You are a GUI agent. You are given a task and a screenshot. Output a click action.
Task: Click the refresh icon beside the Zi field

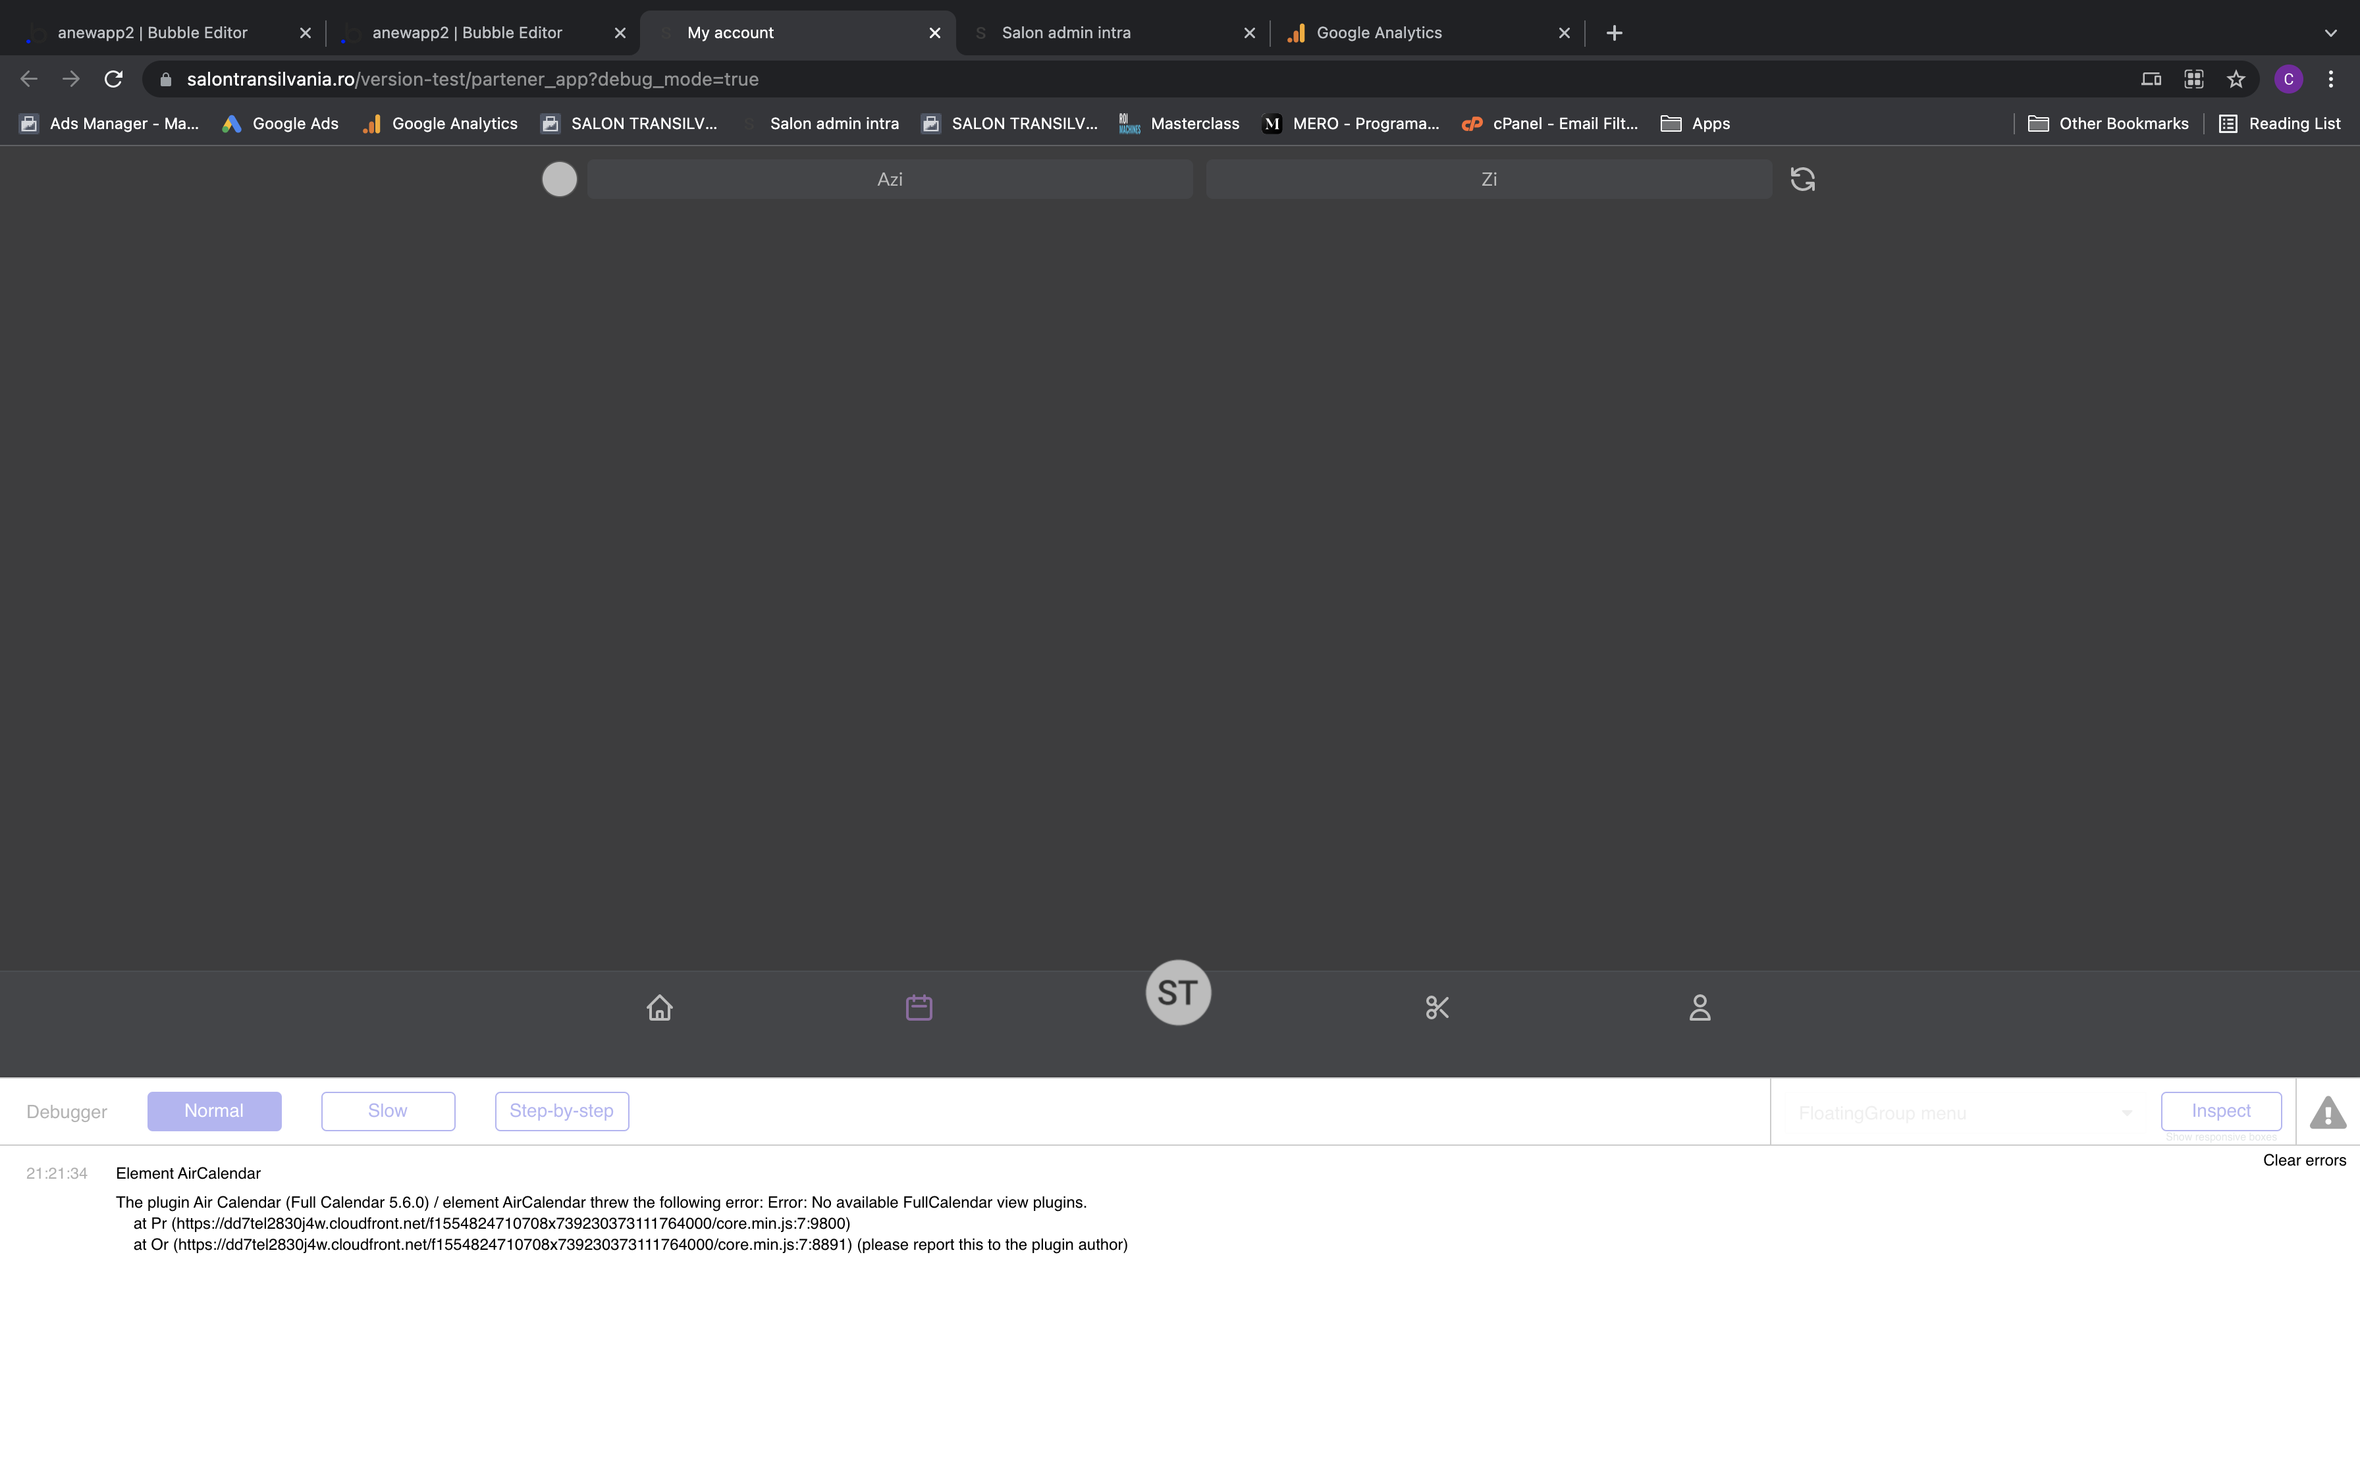click(1802, 178)
